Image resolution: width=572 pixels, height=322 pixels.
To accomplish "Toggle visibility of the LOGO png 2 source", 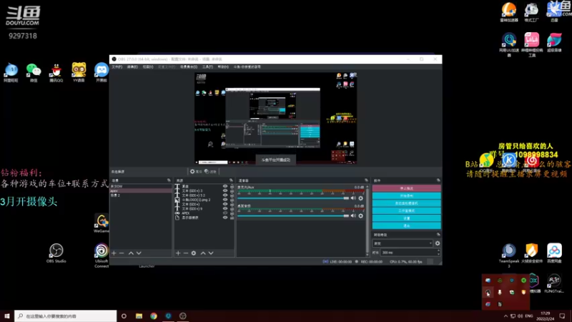I will point(225,200).
